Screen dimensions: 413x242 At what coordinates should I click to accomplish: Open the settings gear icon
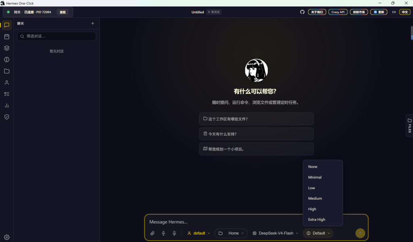tap(7, 237)
